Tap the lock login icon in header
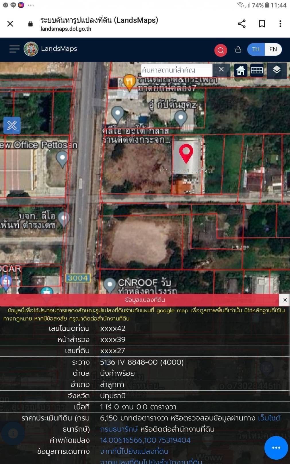This screenshot has width=290, height=464. click(238, 49)
